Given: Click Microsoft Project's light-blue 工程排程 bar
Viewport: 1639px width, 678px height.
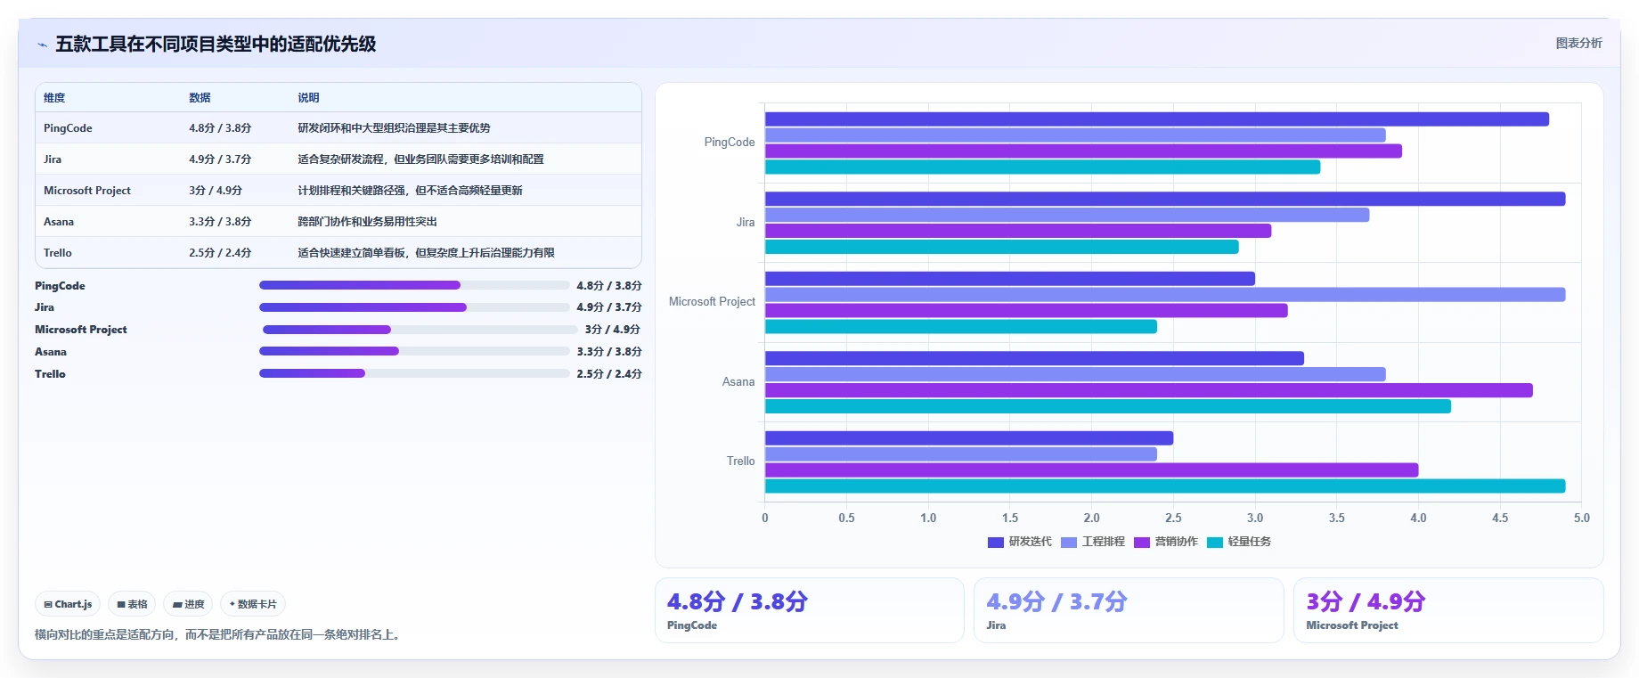Looking at the screenshot, I should pyautogui.click(x=1165, y=295).
